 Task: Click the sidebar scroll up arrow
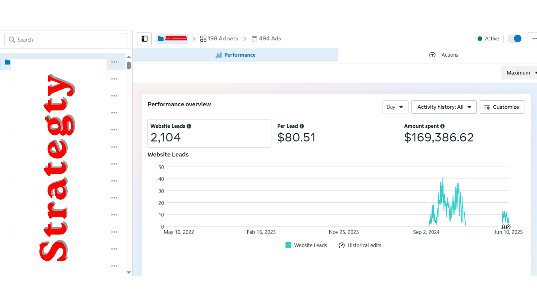(x=129, y=57)
